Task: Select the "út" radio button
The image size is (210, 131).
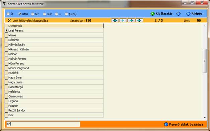Action: pos(8,14)
